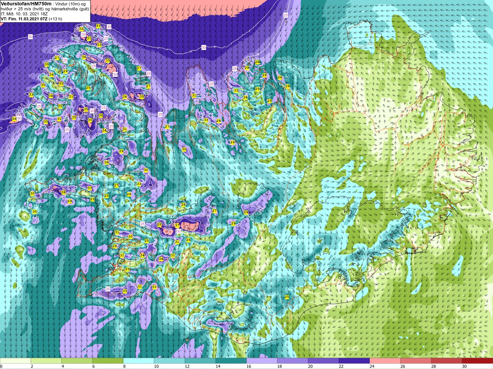Click the 'IT: Mið. 10. 03. 2021 18Z' line
Image resolution: width=493 pixels, height=369 pixels.
tap(25, 14)
